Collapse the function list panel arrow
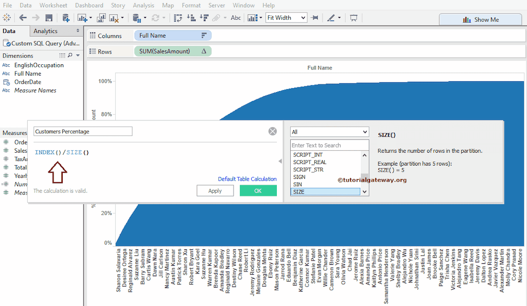Image resolution: width=527 pixels, height=306 pixels. click(280, 161)
